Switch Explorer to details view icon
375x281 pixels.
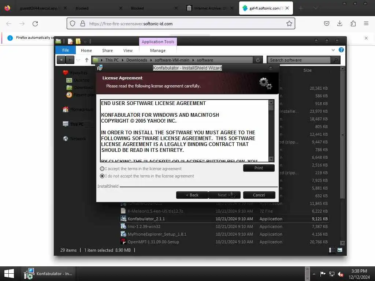(x=332, y=250)
